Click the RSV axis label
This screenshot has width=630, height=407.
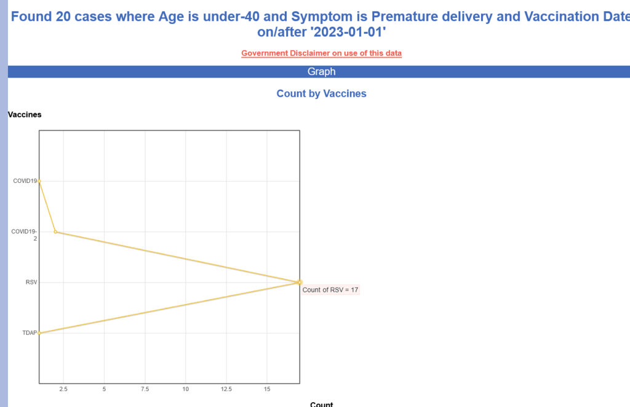(31, 283)
